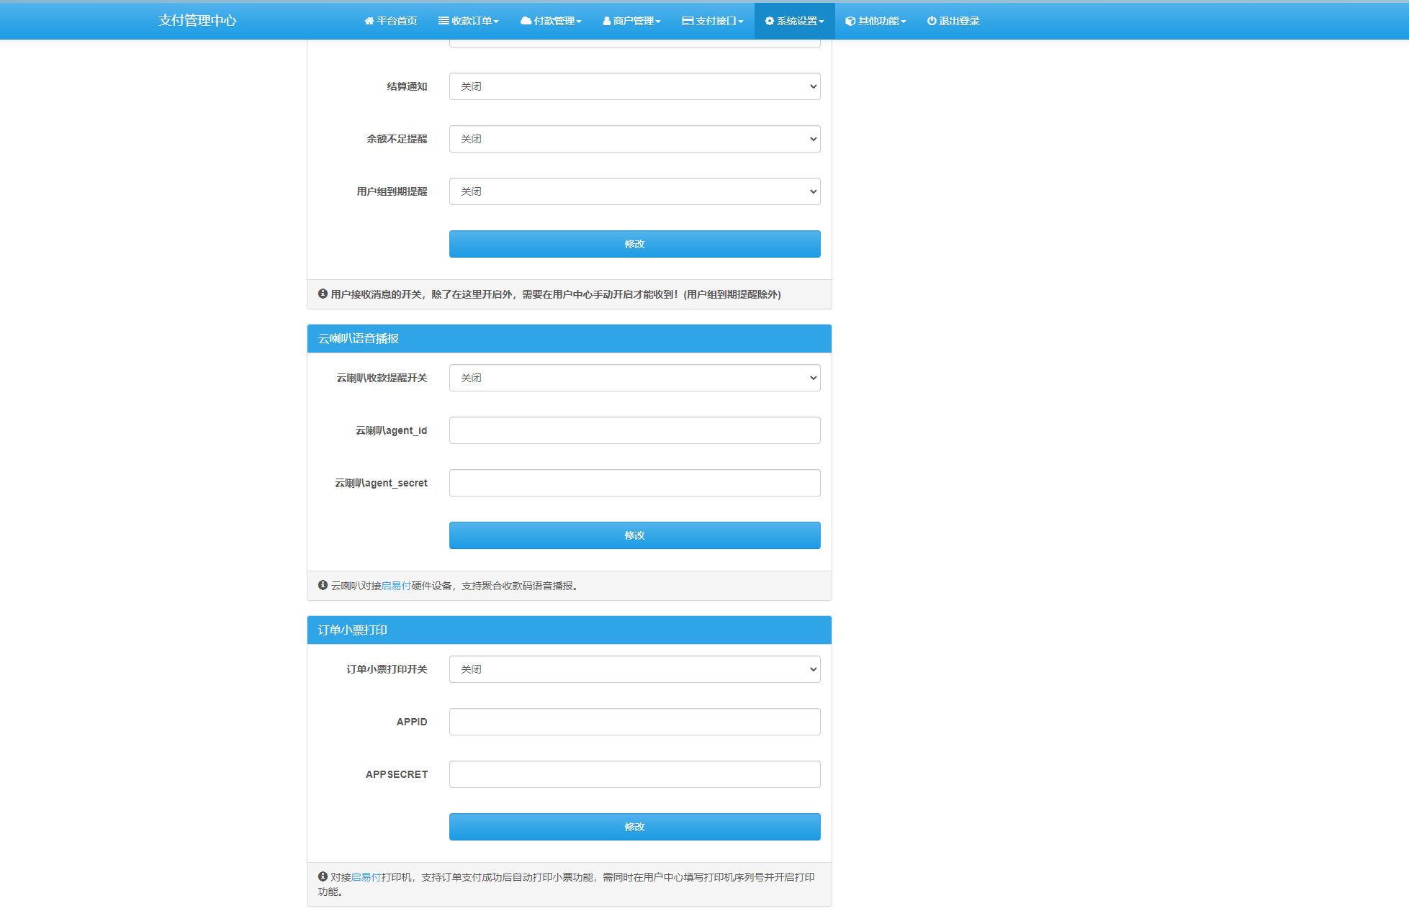This screenshot has width=1409, height=911.
Task: Open the 余额不足提醒 dropdown
Action: [x=634, y=139]
